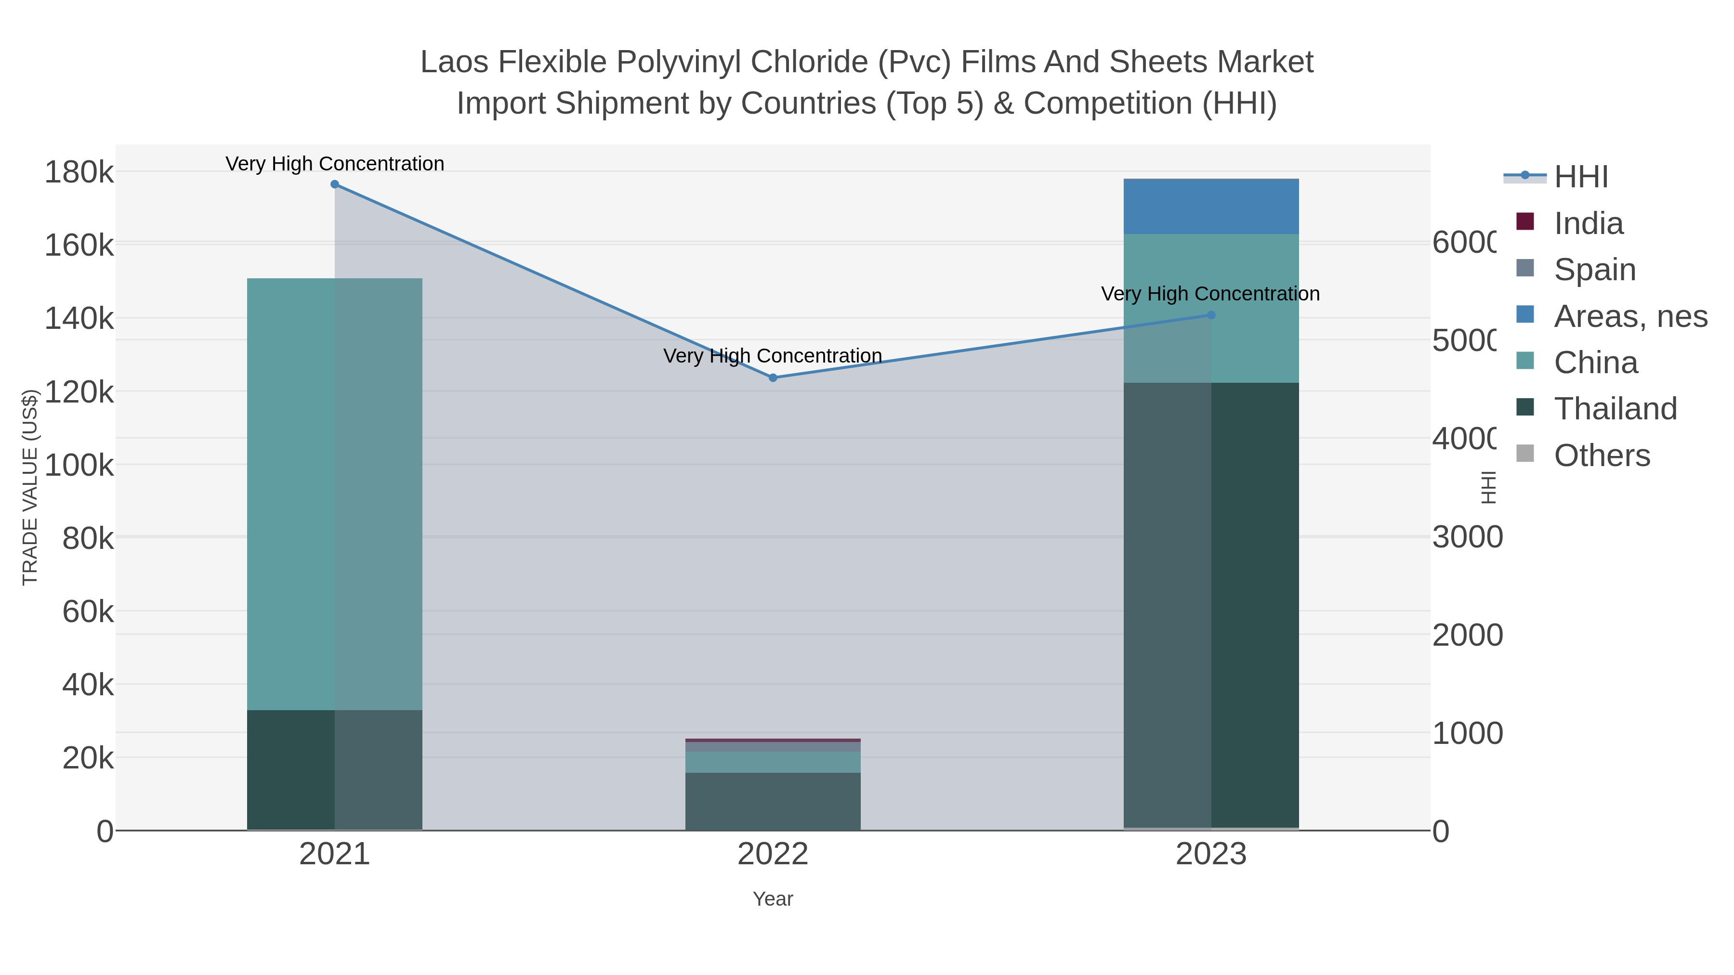
Task: Select the Spain bar segment for 2022
Action: pyautogui.click(x=773, y=747)
